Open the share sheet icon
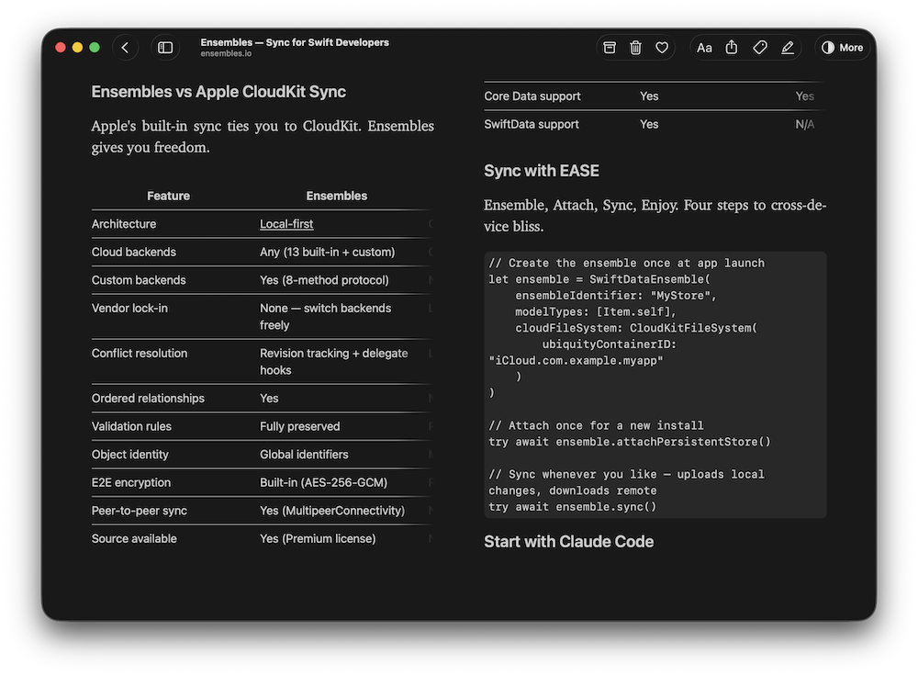The height and width of the screenshot is (676, 918). [x=732, y=48]
